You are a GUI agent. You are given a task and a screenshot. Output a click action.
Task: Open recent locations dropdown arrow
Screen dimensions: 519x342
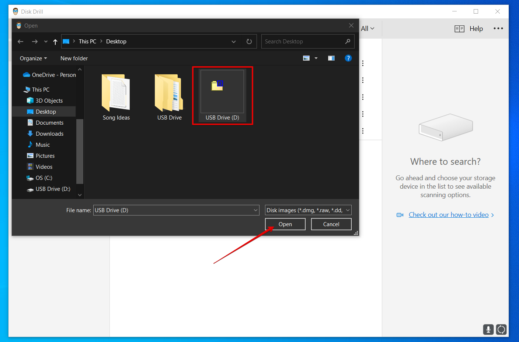click(46, 42)
